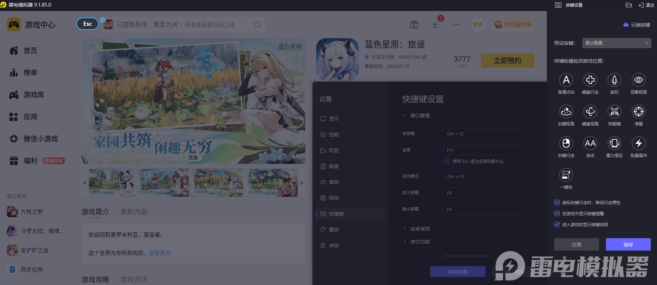Viewport: 657px width, 285px height.
Task: Click 立即预约 to reserve the game
Action: (508, 61)
